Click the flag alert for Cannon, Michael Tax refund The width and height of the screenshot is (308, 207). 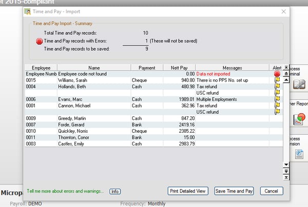[x=277, y=106]
